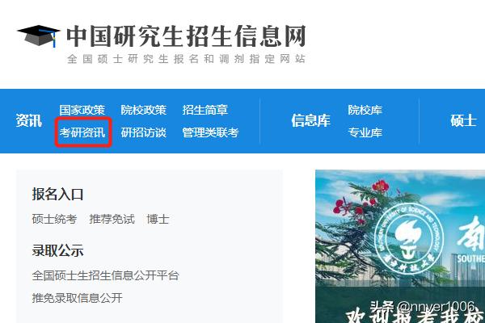Image resolution: width=485 pixels, height=323 pixels.
Task: Open the 院校库 database link
Action: pyautogui.click(x=365, y=110)
